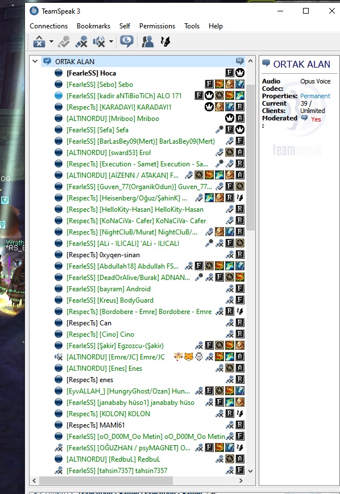Open the Help menu
This screenshot has width=340, height=494.
click(x=215, y=26)
